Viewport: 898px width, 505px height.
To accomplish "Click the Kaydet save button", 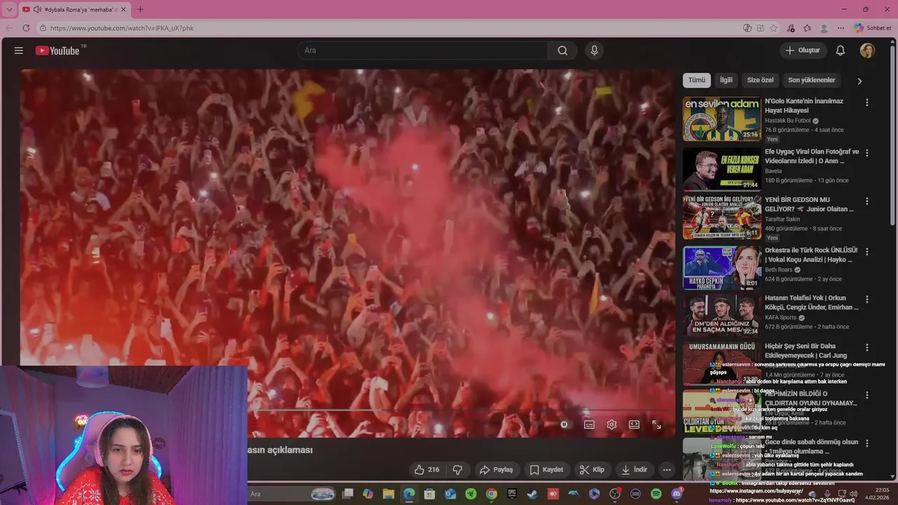I will (x=547, y=470).
